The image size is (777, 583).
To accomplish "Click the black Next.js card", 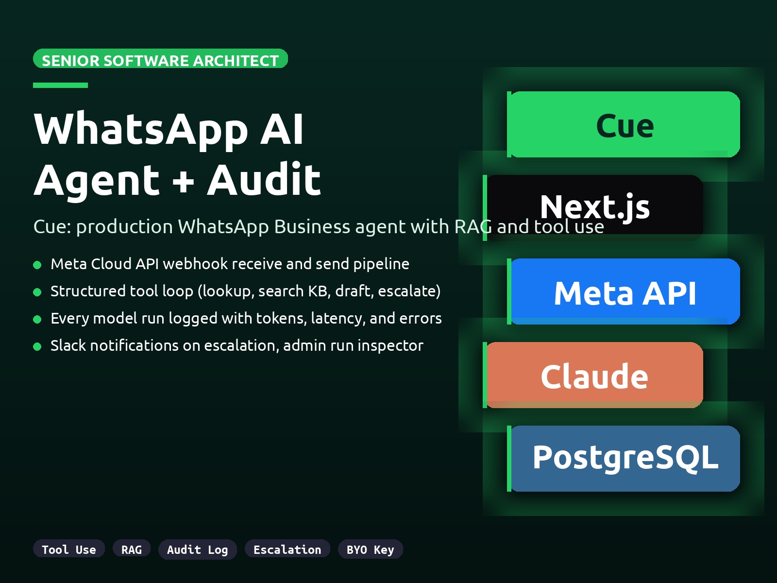I will click(x=593, y=208).
